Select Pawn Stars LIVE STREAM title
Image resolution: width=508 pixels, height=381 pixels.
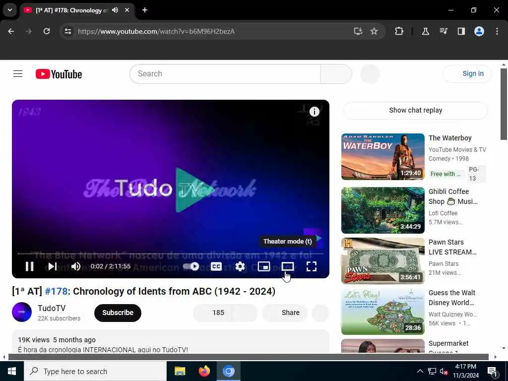click(452, 247)
